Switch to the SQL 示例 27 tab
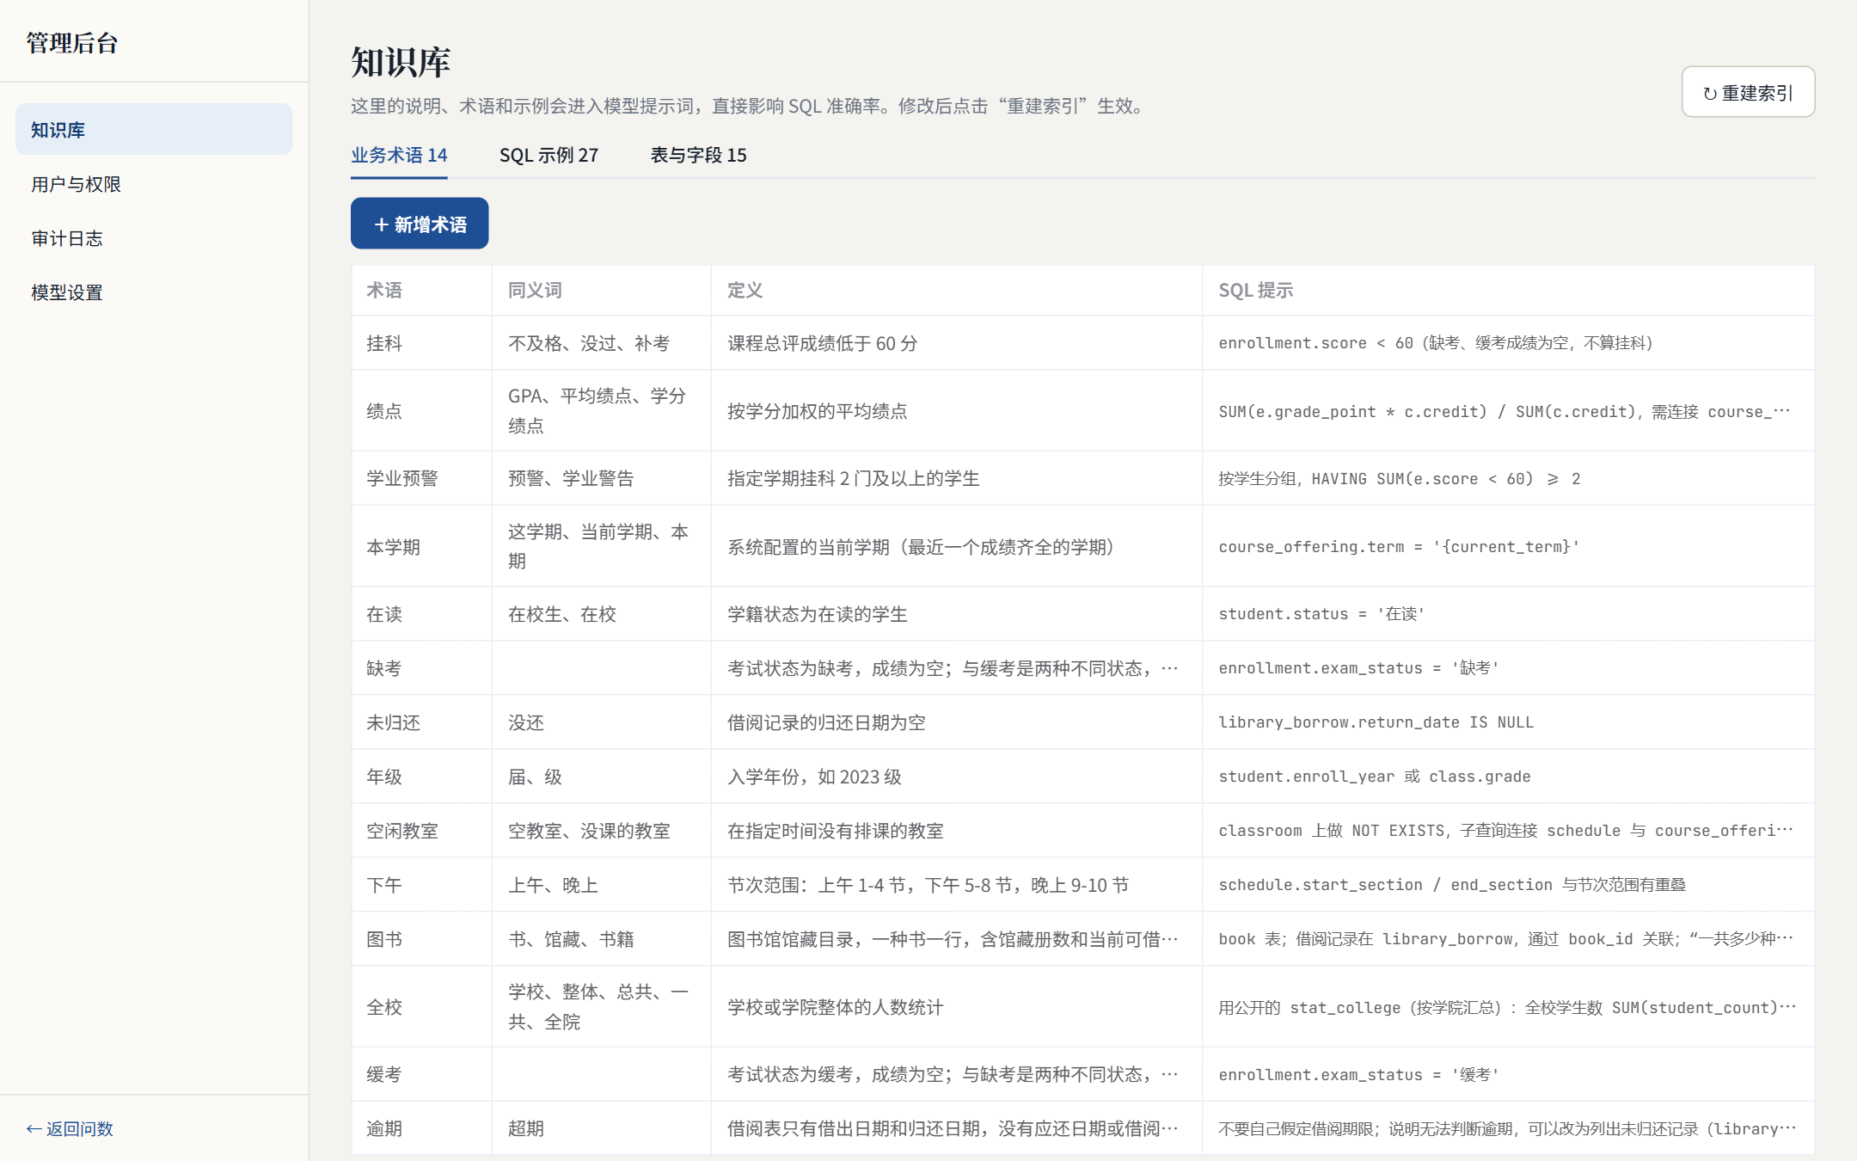 [549, 155]
